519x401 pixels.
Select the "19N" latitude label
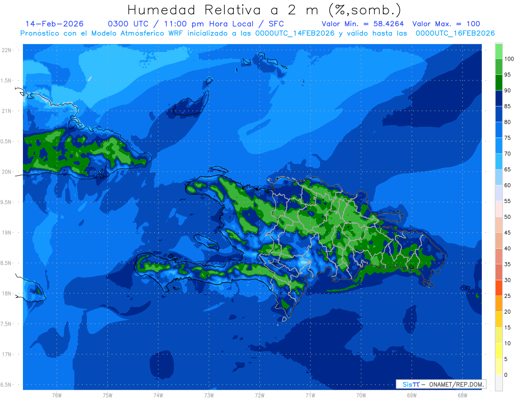click(x=7, y=232)
